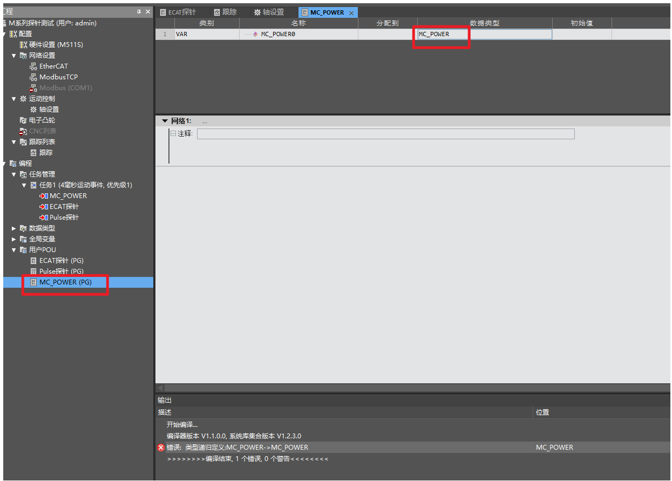Collapse the 任务1 task node
The height and width of the screenshot is (481, 672).
(24, 185)
